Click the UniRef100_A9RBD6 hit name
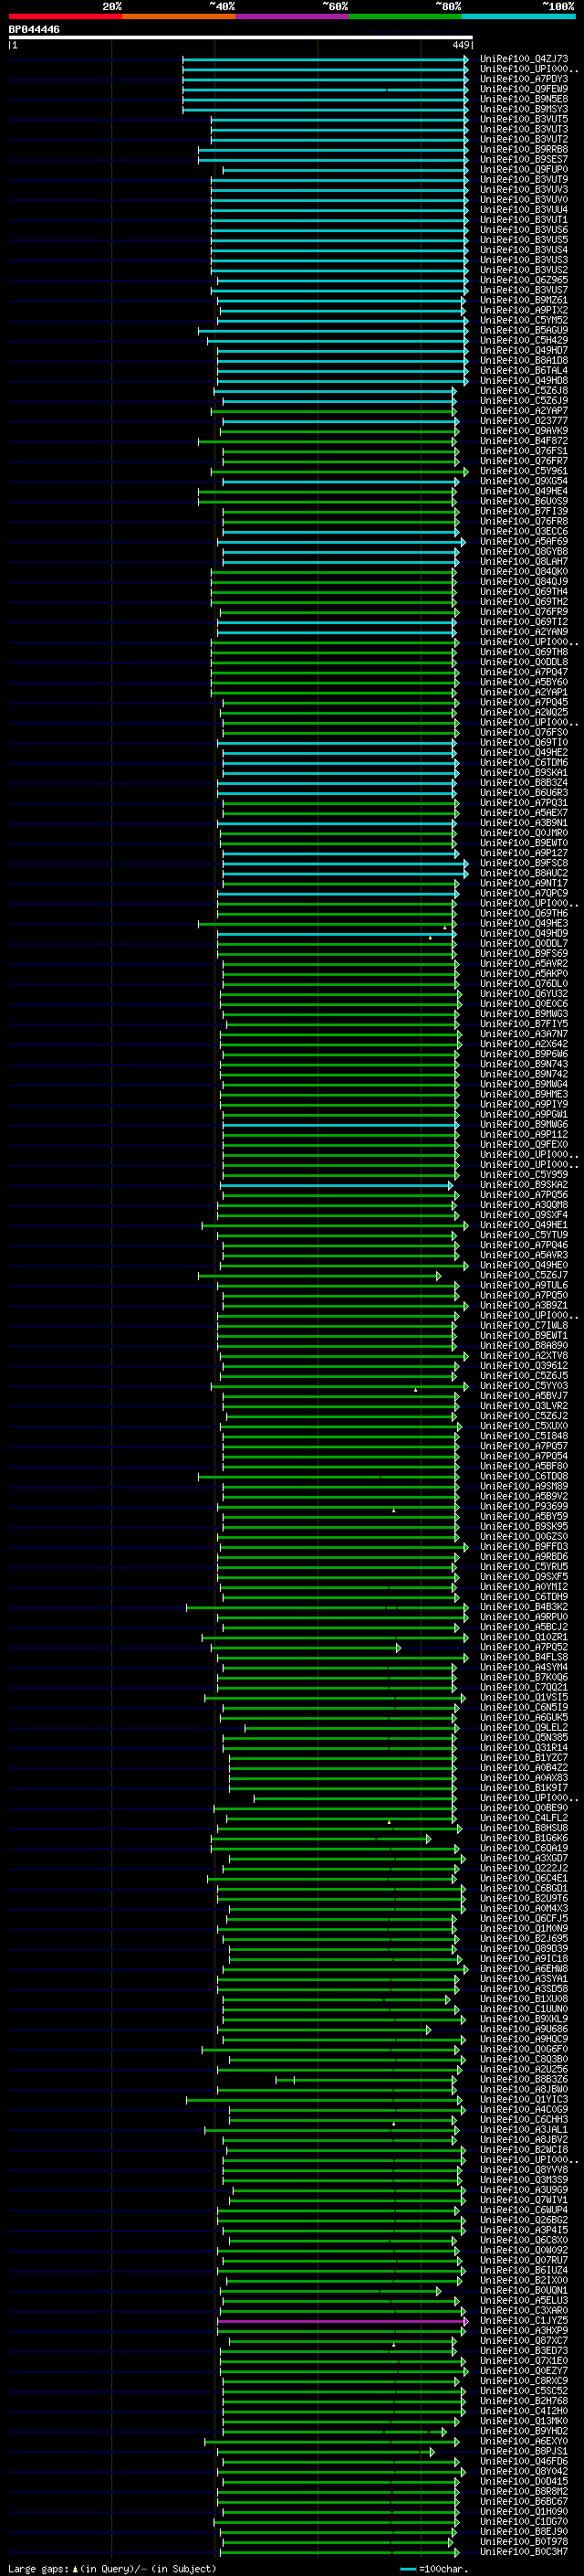This screenshot has height=2576, width=584. (524, 1556)
